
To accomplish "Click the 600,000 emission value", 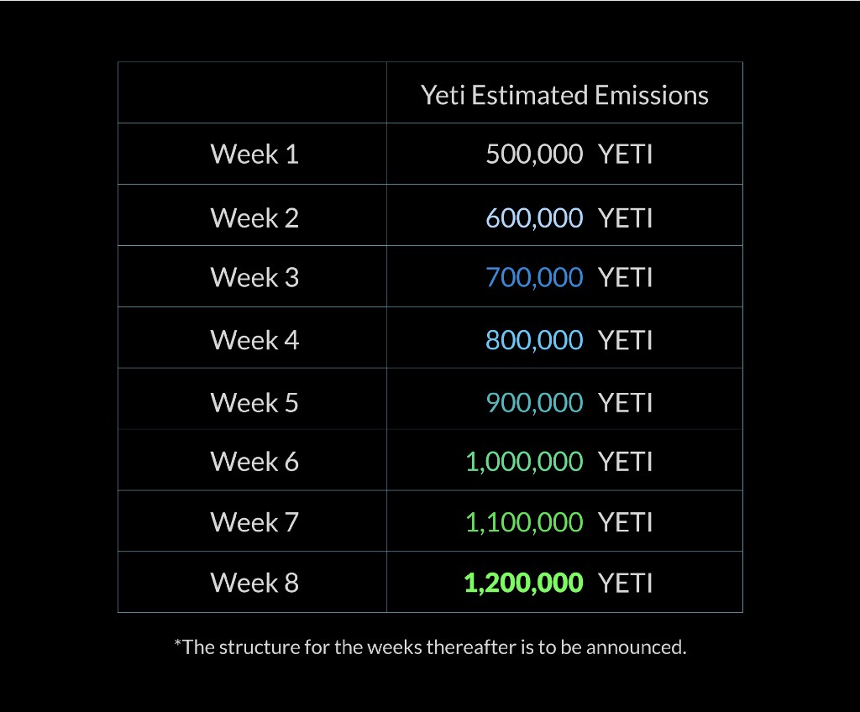I will click(534, 217).
